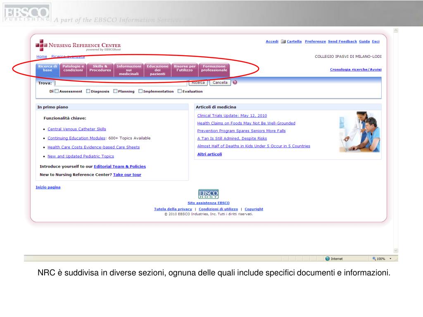Open Central Venous Catheter Skills link

coord(76,129)
